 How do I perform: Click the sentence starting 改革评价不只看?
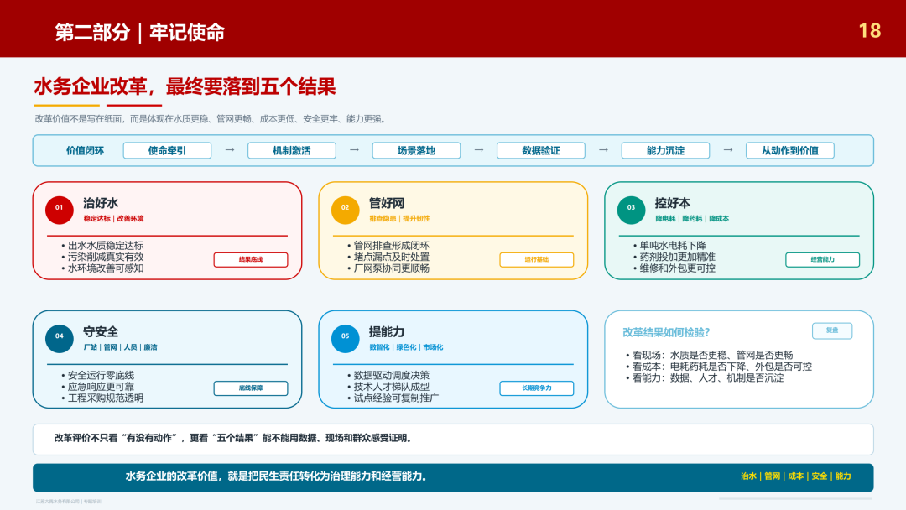click(x=234, y=439)
